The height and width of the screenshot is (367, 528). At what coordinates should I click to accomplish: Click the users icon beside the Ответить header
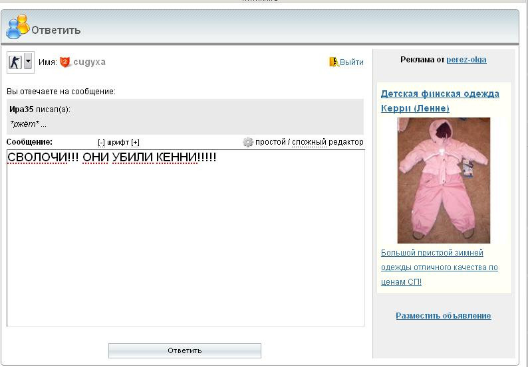tap(17, 27)
